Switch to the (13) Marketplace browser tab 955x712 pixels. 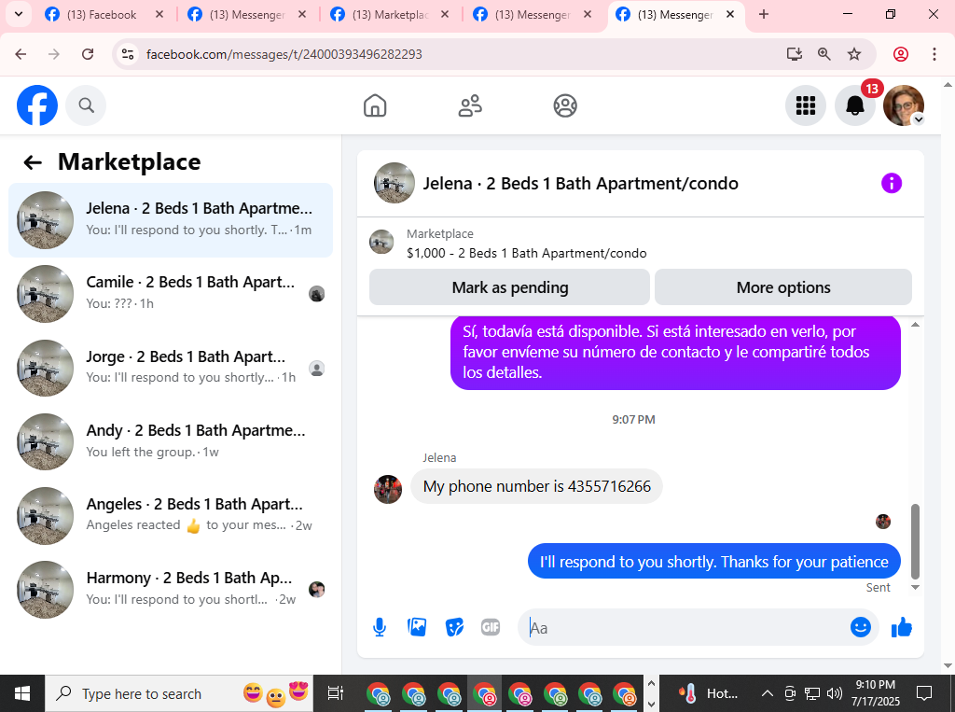[390, 15]
